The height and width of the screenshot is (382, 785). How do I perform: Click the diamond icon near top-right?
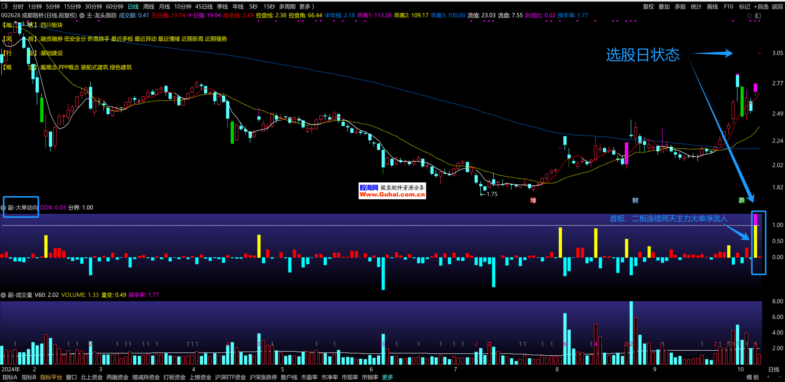749,16
